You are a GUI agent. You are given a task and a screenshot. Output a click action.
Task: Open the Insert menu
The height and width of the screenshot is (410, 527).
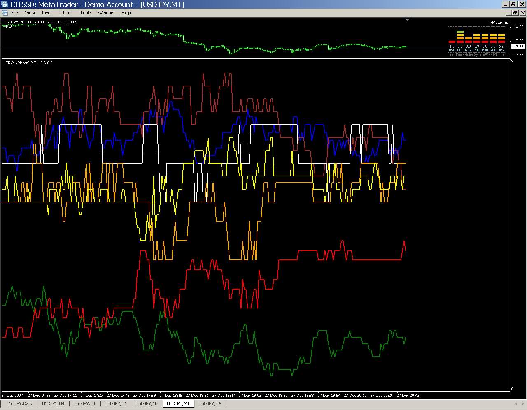tap(47, 13)
